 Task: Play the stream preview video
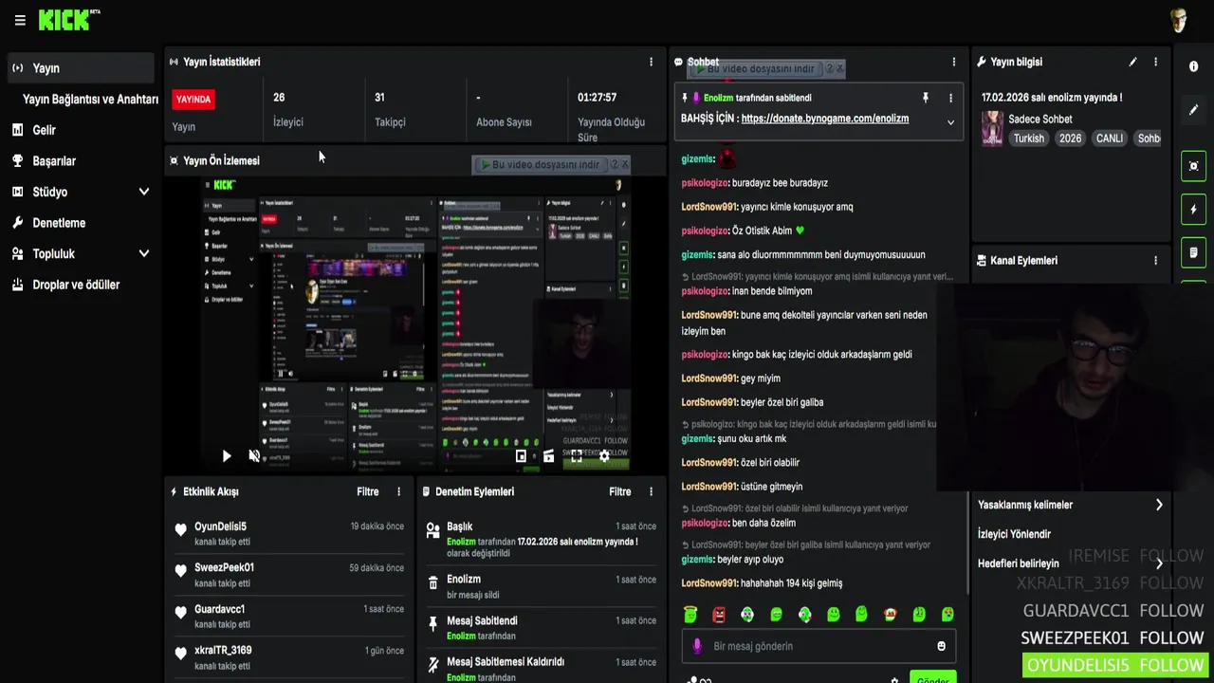tap(226, 456)
